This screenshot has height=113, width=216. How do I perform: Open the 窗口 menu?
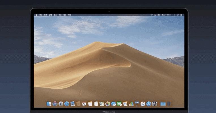65,15
